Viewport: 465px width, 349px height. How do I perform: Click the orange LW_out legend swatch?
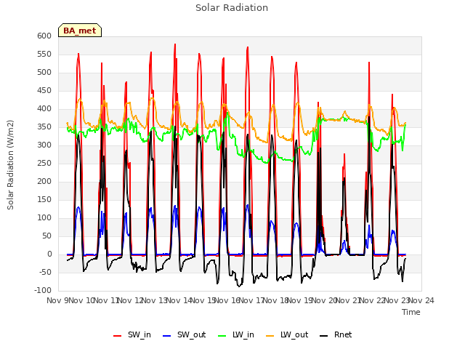(x=270, y=335)
